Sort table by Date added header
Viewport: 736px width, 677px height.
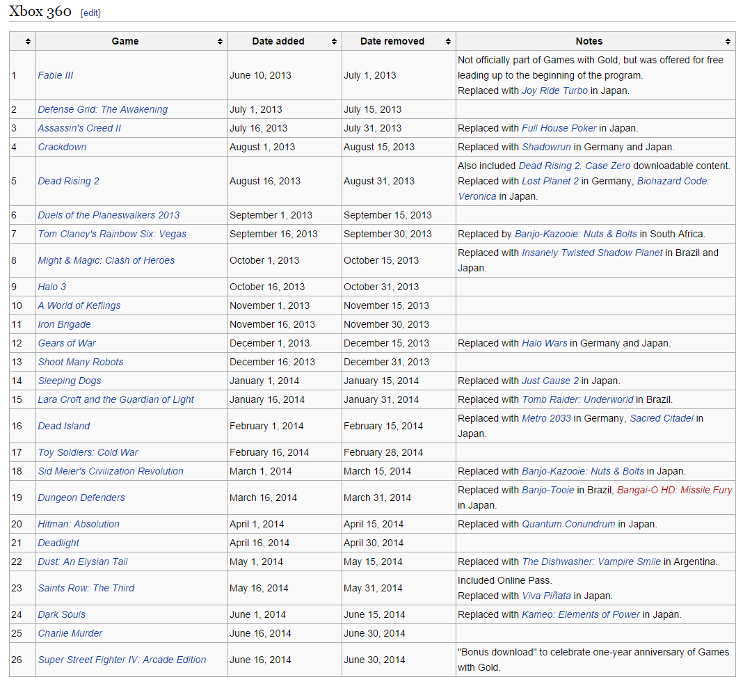[x=285, y=41]
